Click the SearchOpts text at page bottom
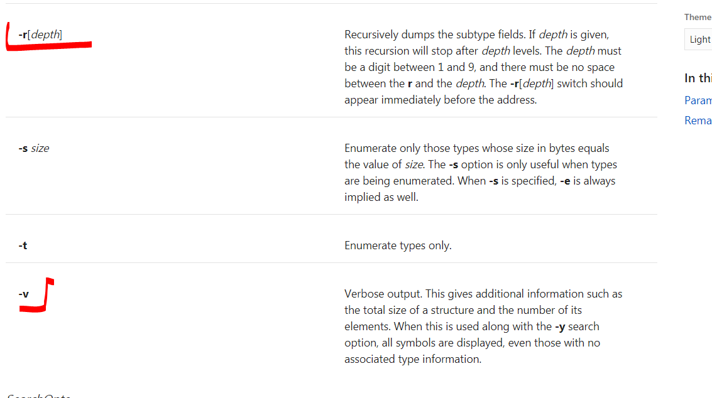The image size is (712, 398). pos(39,395)
